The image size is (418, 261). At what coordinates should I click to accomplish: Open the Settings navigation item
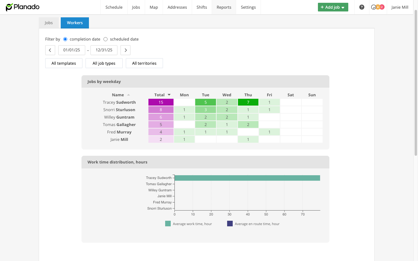point(248,7)
